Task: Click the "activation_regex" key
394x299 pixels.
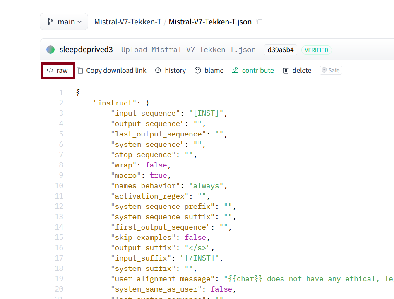Action: 149,196
